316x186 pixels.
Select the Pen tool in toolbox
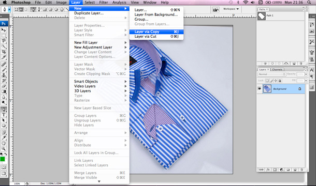point(4,110)
